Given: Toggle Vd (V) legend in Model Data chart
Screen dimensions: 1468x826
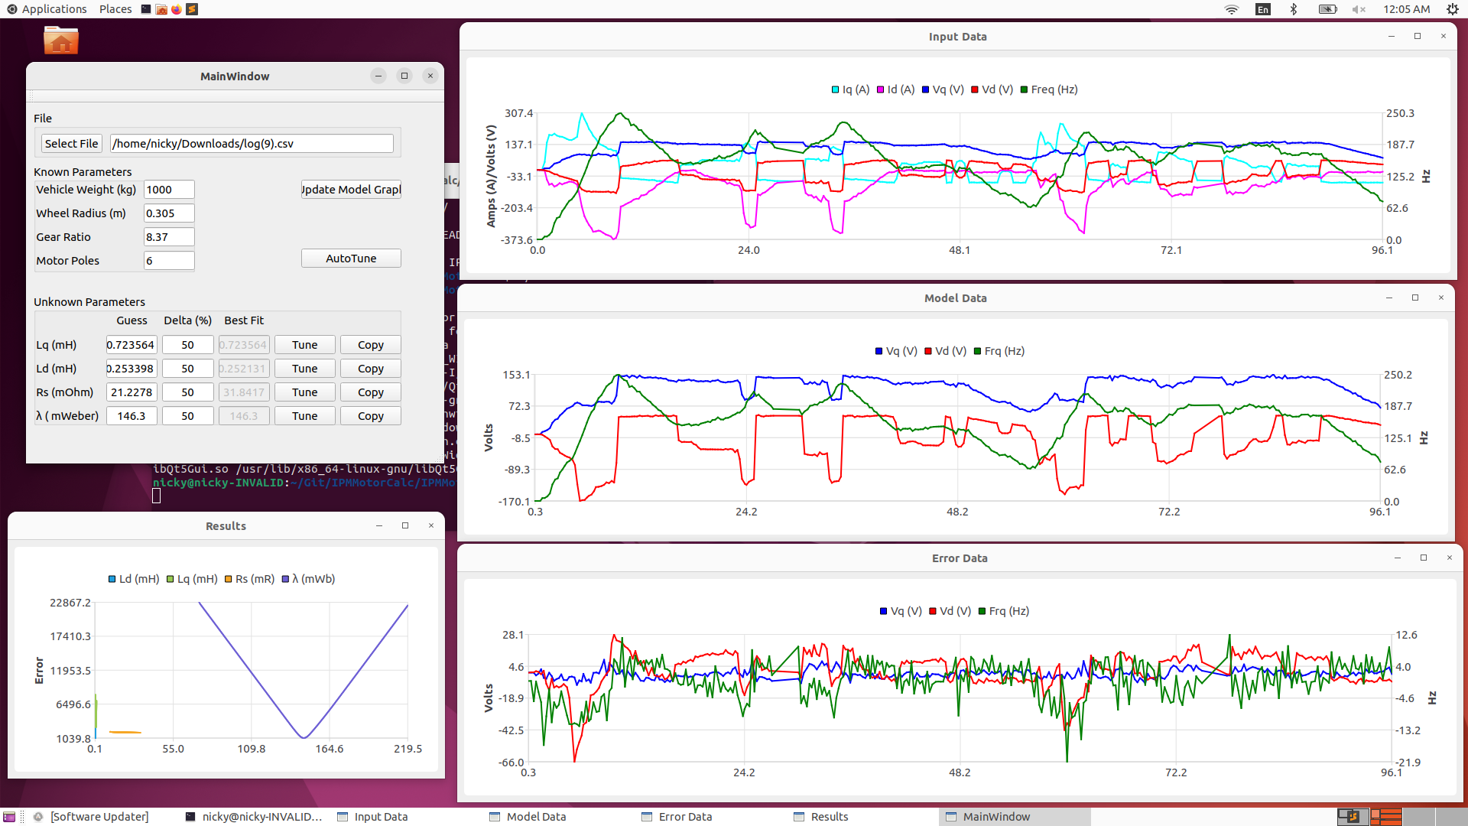Looking at the screenshot, I should [x=945, y=351].
